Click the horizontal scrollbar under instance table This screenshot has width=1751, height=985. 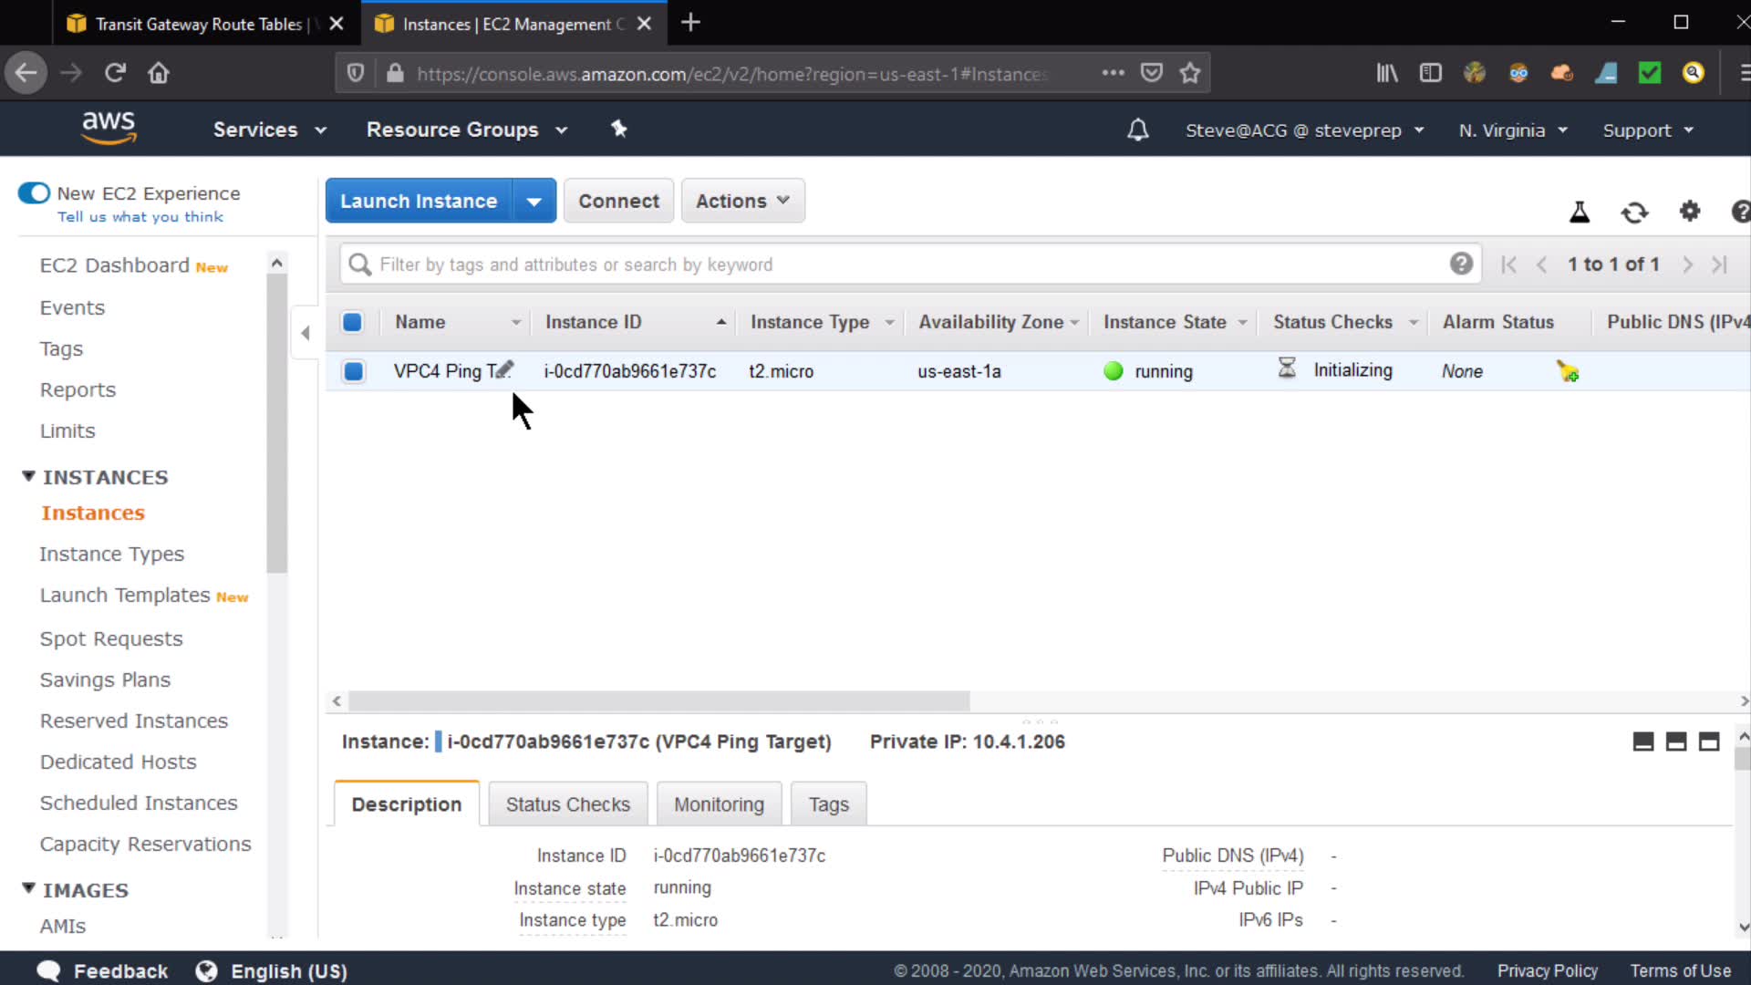tap(658, 701)
